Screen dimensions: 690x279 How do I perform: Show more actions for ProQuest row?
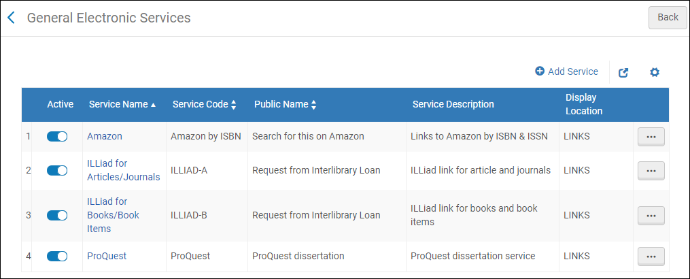[651, 257]
